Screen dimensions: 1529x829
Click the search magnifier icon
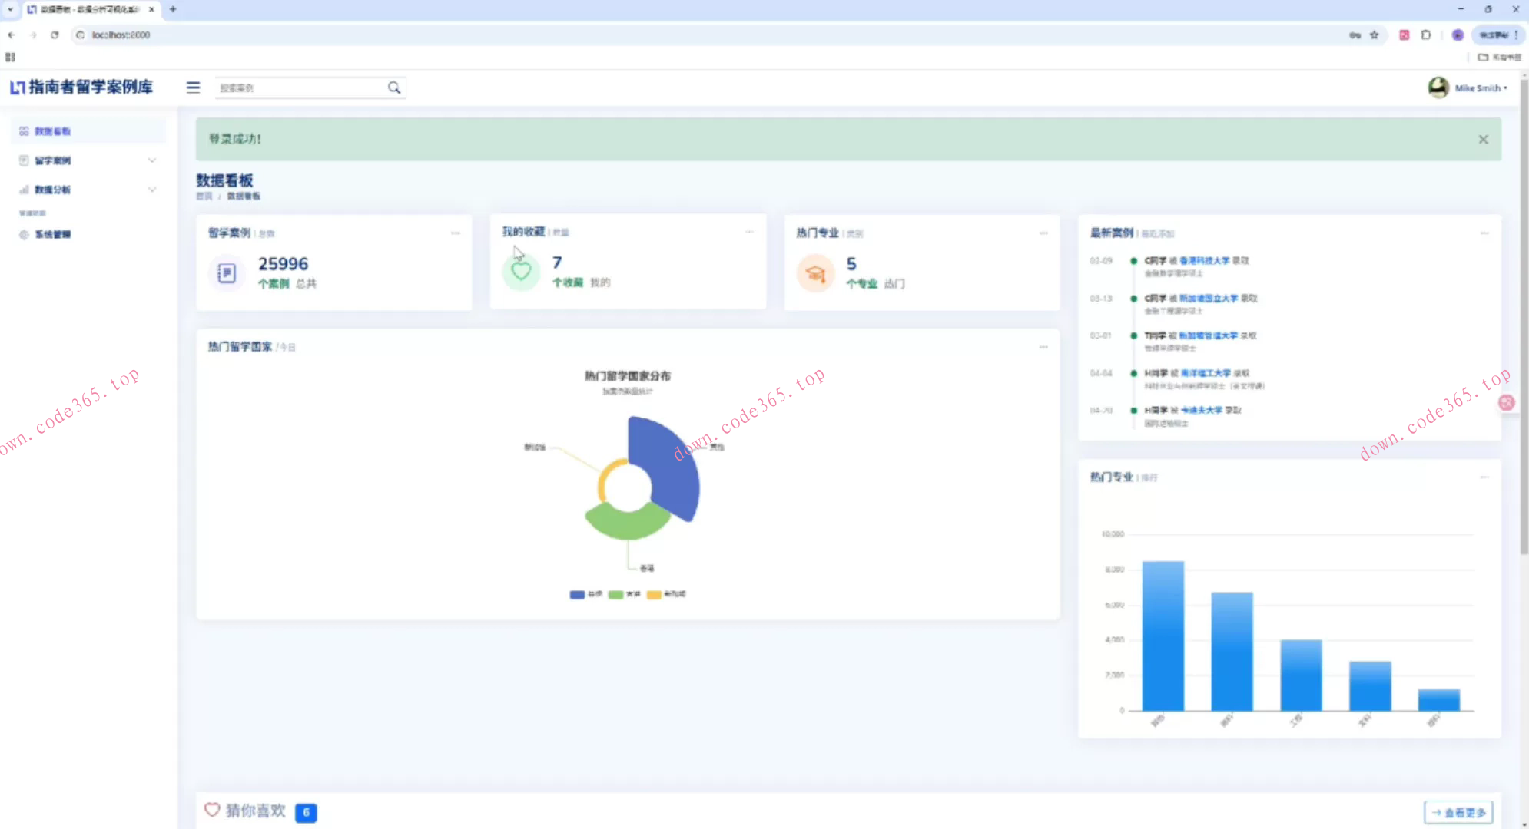[x=394, y=88]
